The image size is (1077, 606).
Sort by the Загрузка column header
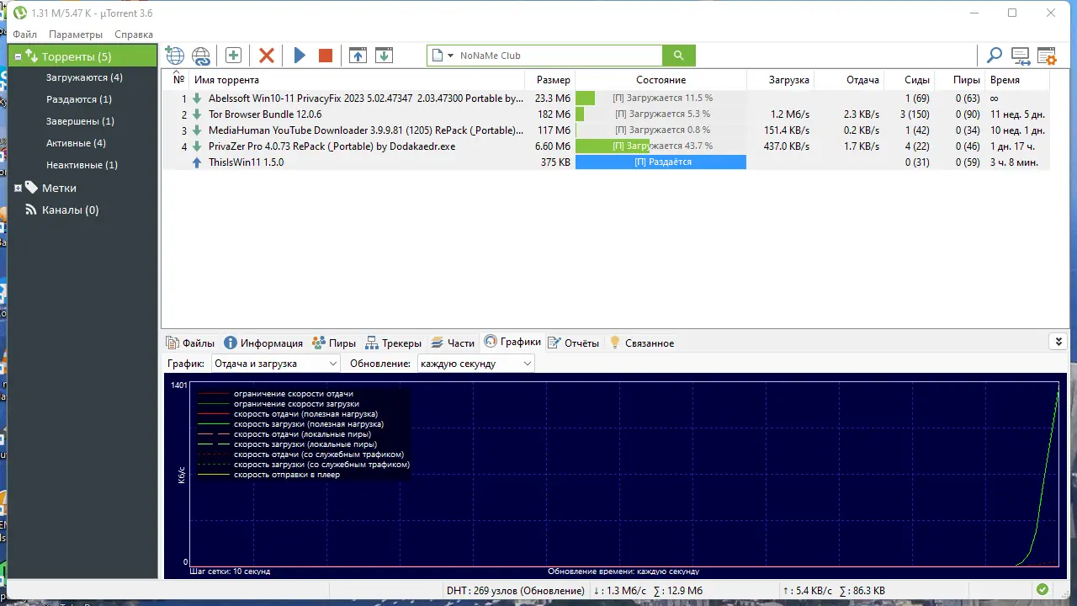pyautogui.click(x=780, y=80)
